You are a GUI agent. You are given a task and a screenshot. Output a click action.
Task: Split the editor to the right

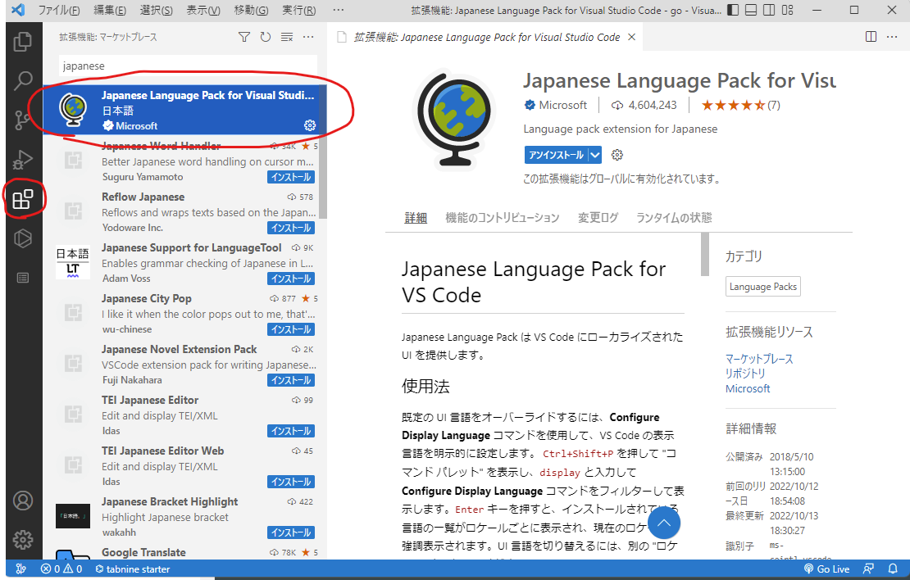[x=871, y=37]
